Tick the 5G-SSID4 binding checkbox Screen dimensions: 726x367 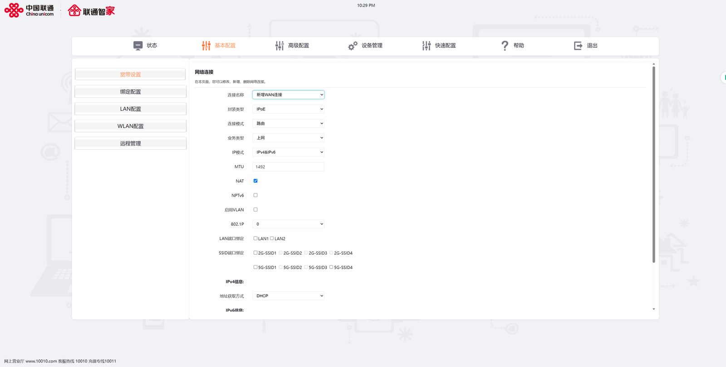click(331, 267)
